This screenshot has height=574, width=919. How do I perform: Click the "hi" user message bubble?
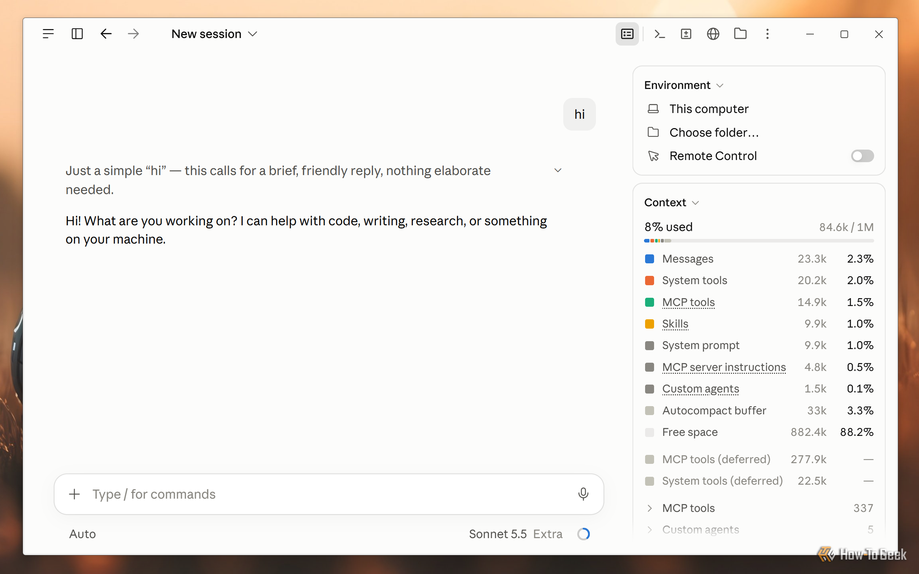pos(579,114)
